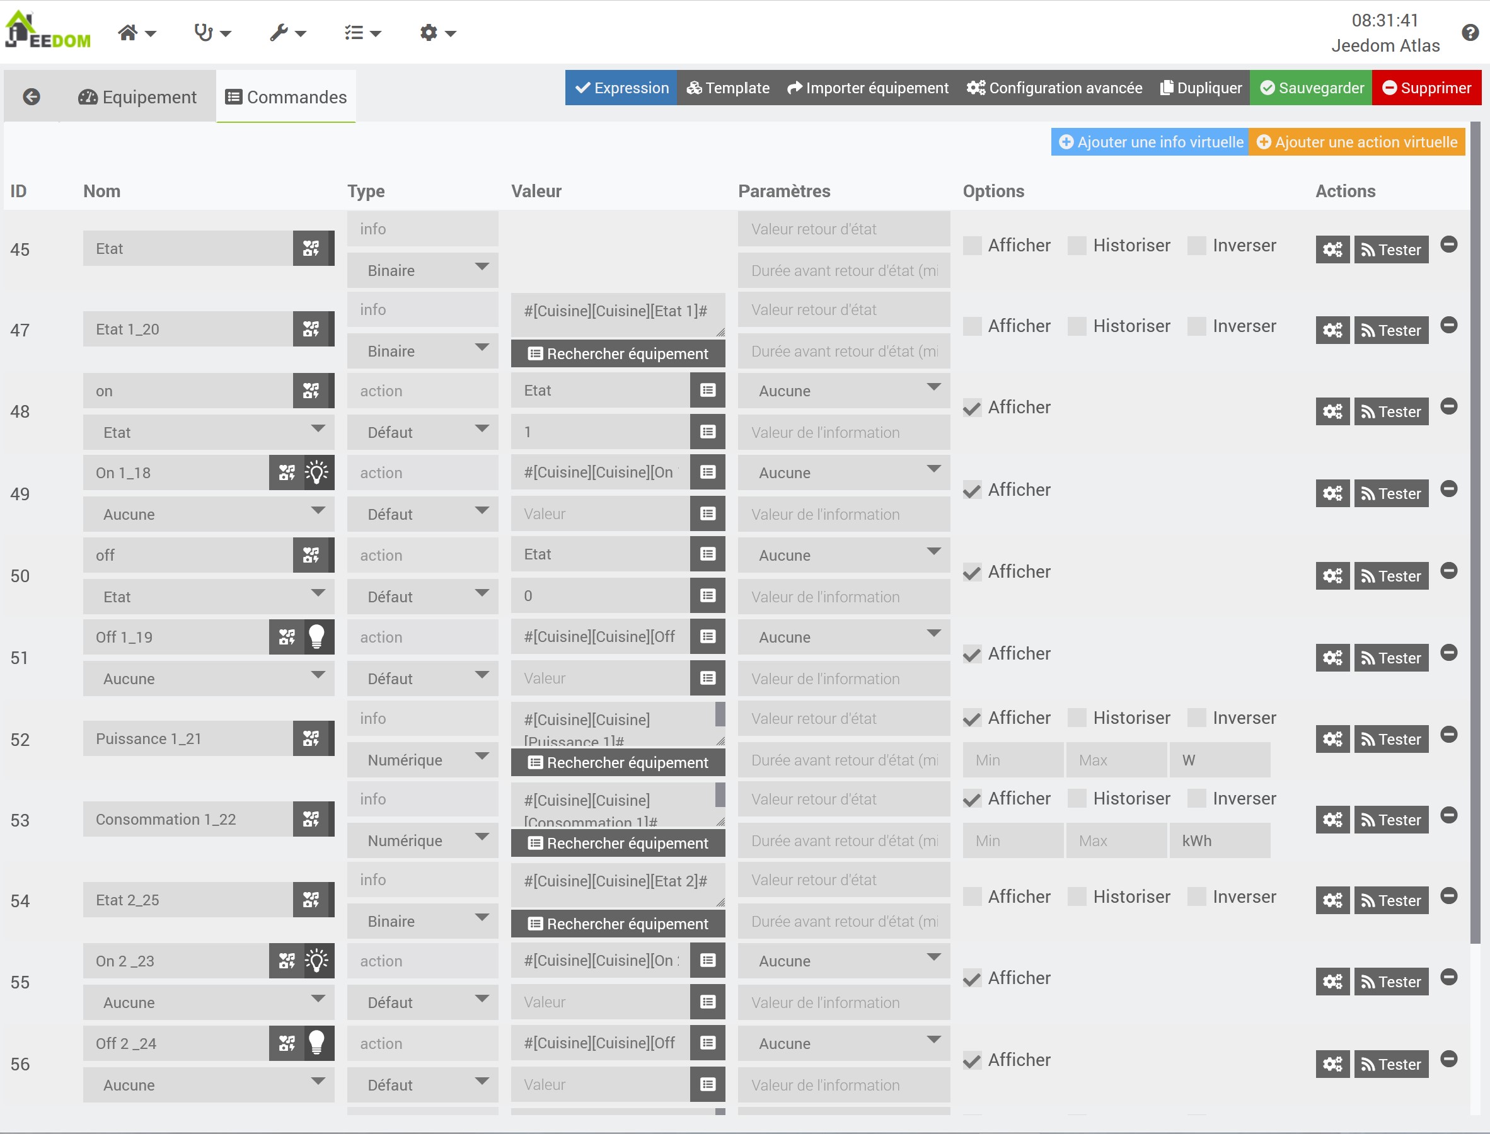This screenshot has height=1134, width=1490.
Task: Open Numérique subtype dropdown for Consommation 1_22
Action: pyautogui.click(x=423, y=840)
